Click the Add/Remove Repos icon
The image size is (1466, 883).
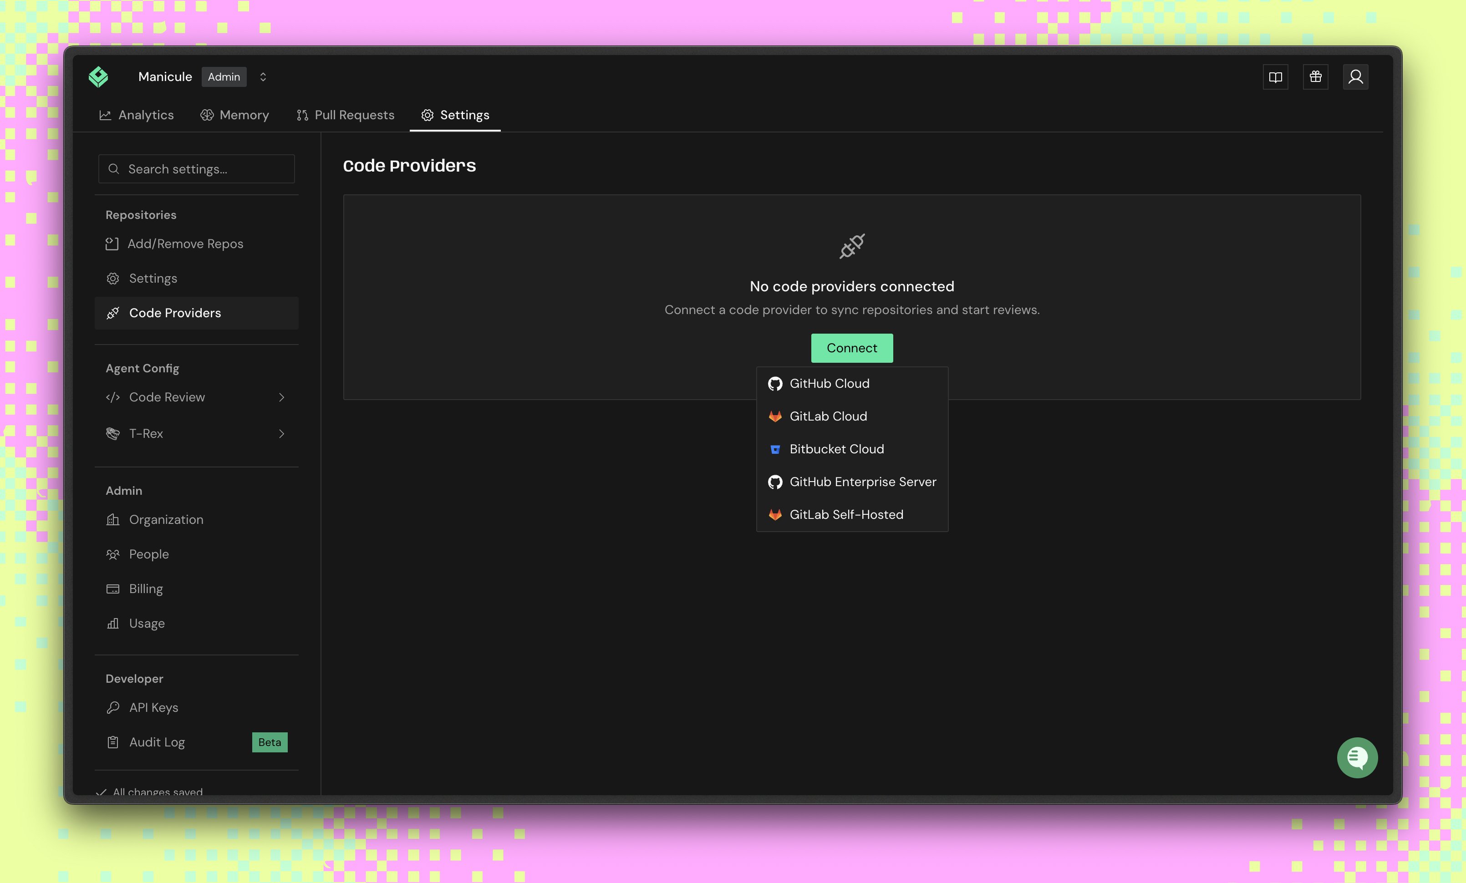(x=112, y=244)
